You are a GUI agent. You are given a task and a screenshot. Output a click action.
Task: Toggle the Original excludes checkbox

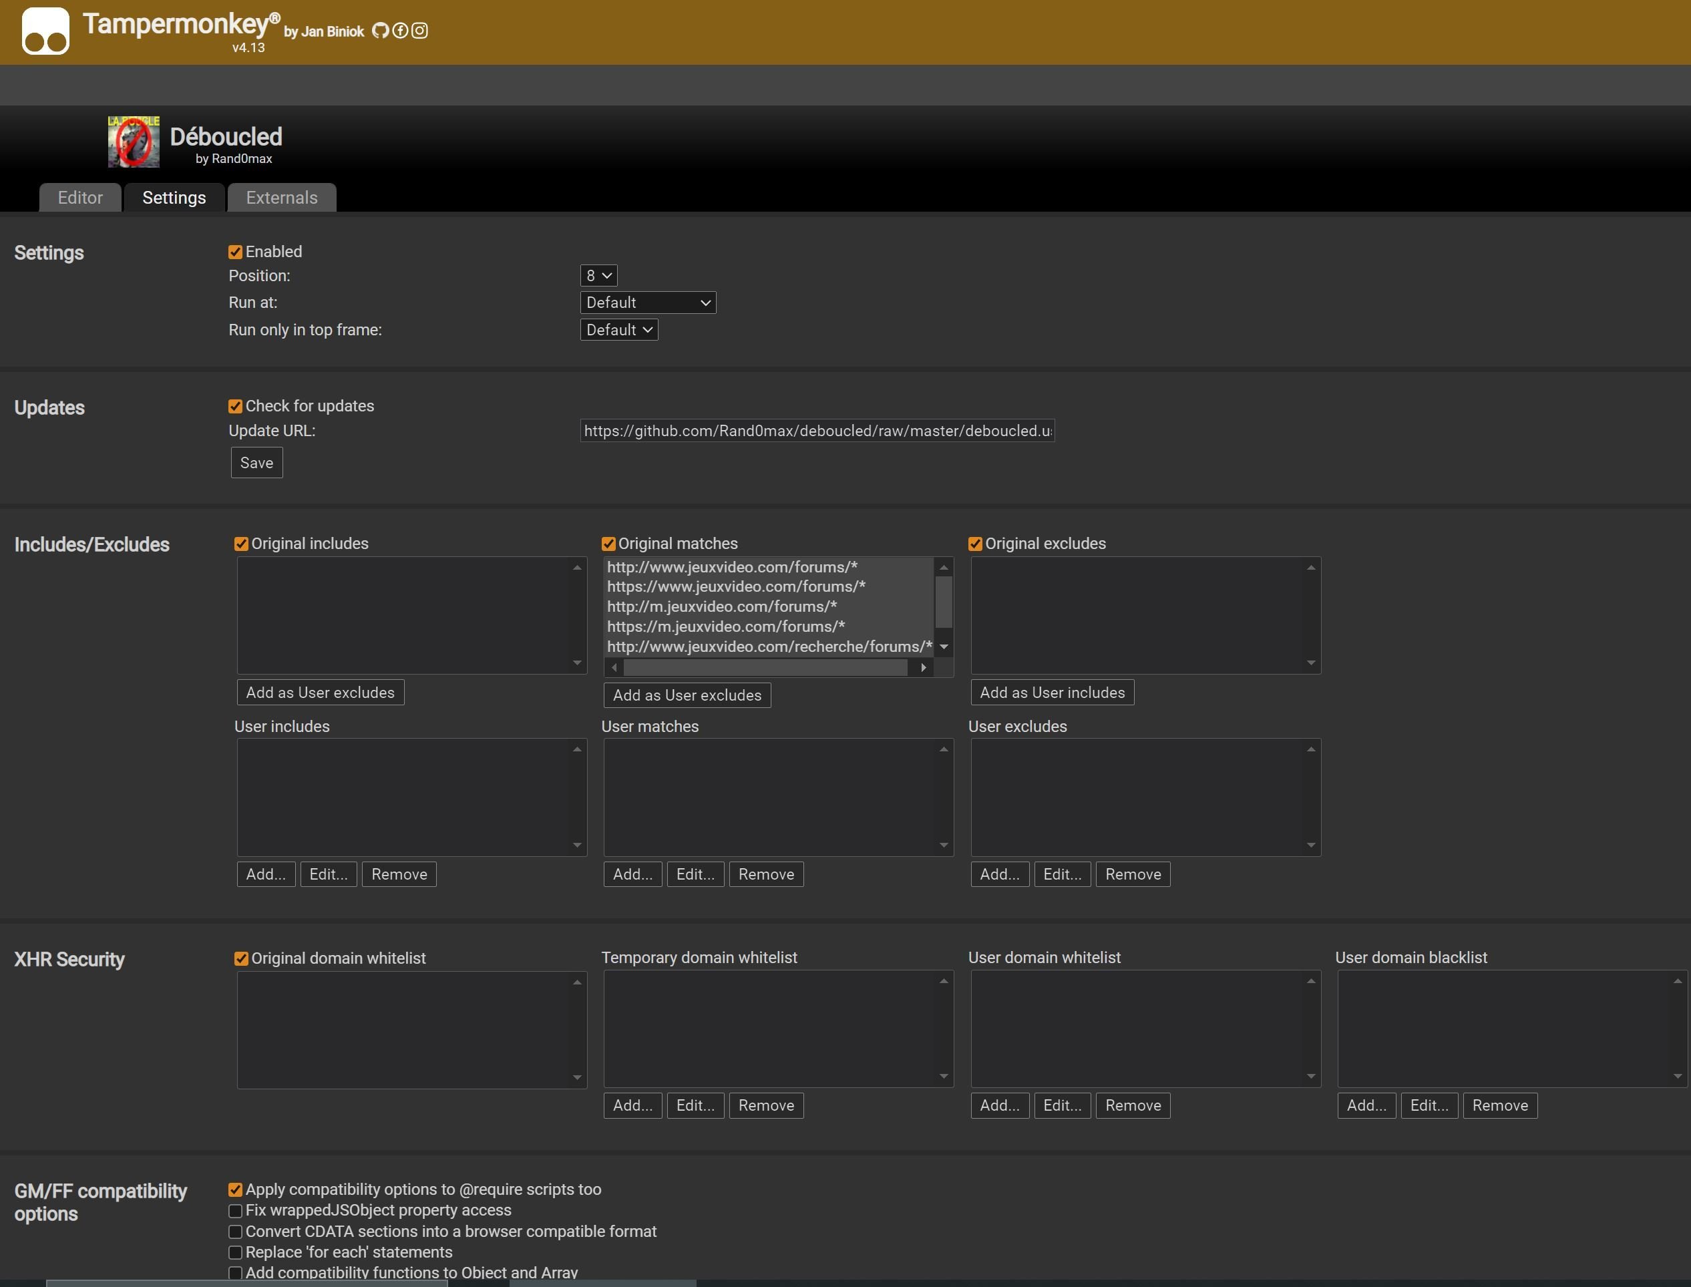click(975, 544)
